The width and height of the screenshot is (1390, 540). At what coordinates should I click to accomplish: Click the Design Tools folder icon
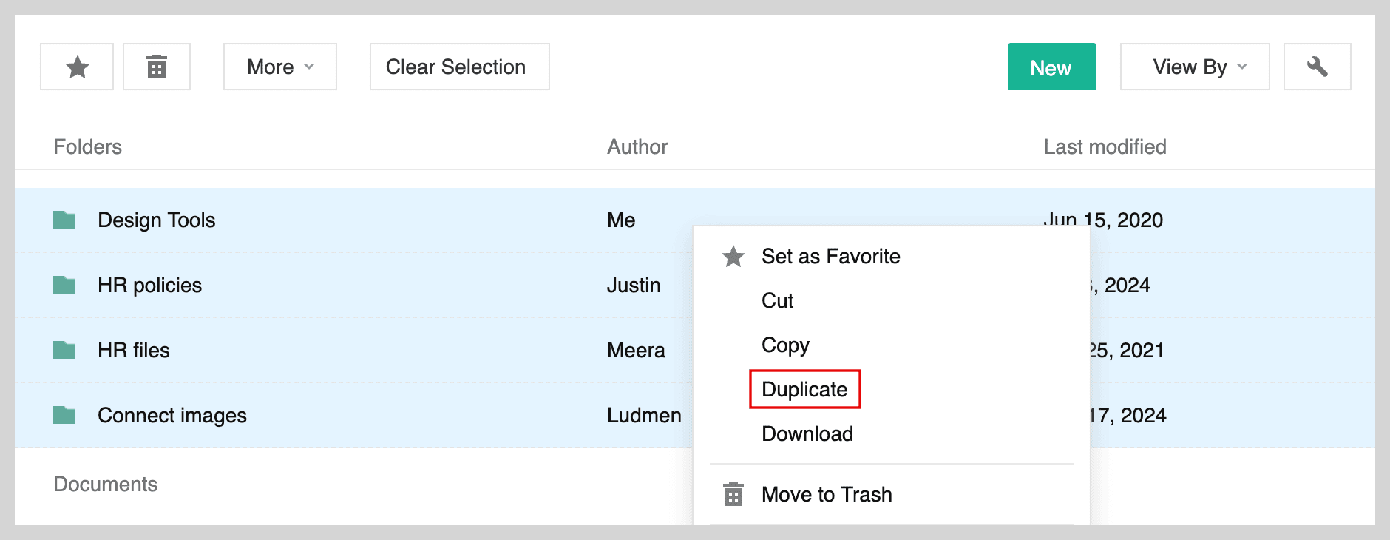click(64, 220)
